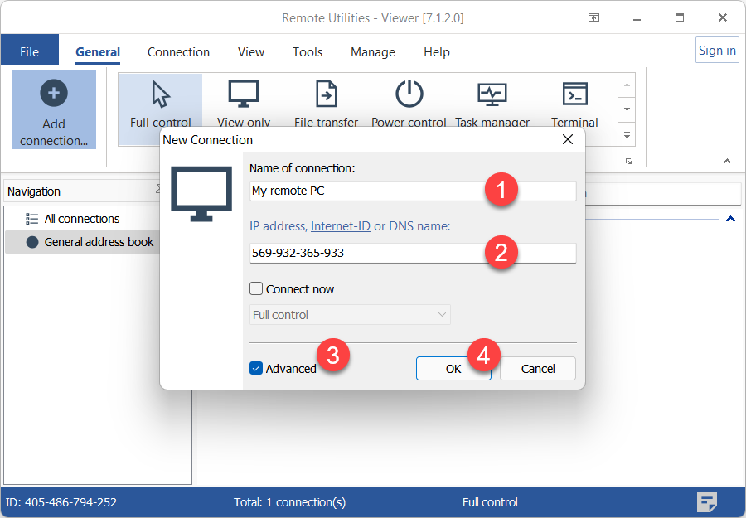Switch to the Tools ribbon tab
Image resolution: width=746 pixels, height=518 pixels.
click(307, 51)
